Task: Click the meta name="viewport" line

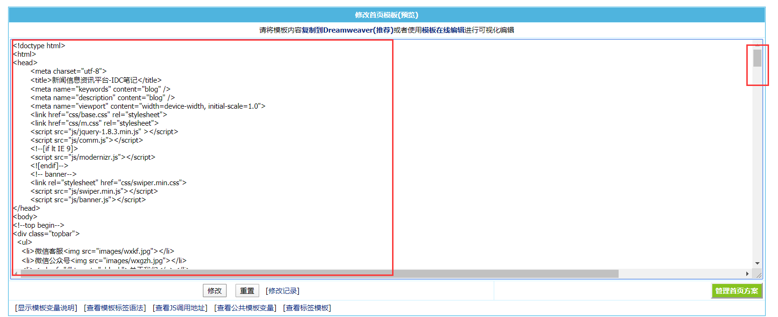Action: (x=148, y=106)
